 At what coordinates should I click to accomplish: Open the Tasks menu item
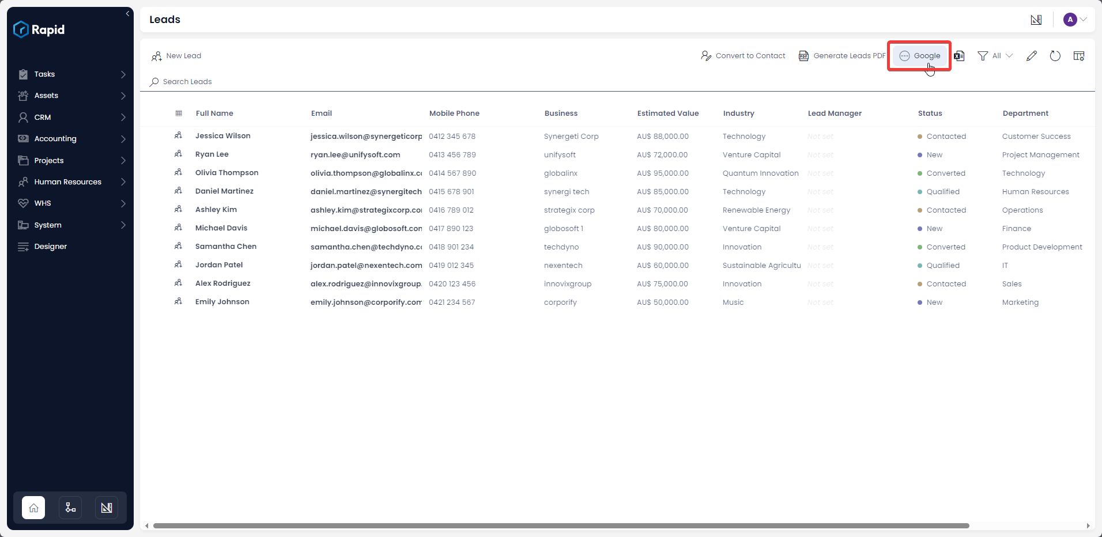pos(44,74)
